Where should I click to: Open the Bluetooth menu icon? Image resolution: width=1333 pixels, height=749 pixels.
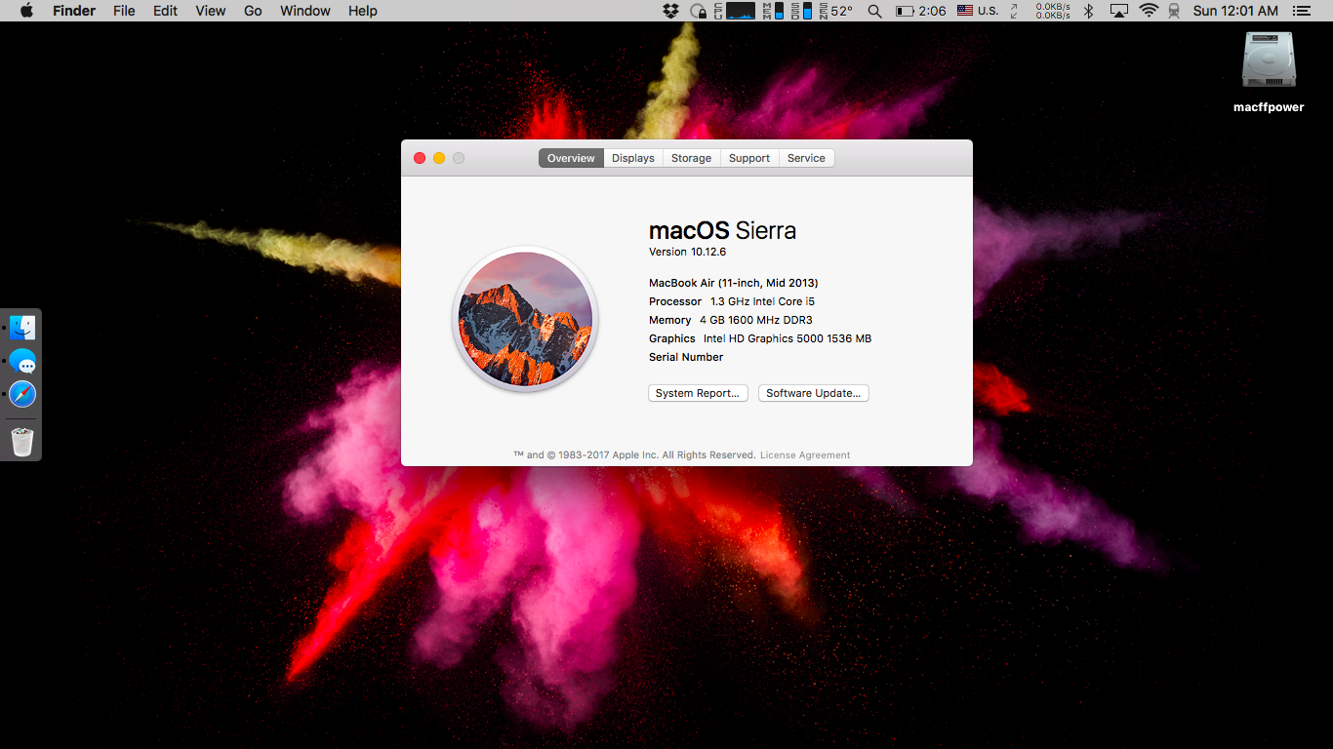click(x=1089, y=11)
